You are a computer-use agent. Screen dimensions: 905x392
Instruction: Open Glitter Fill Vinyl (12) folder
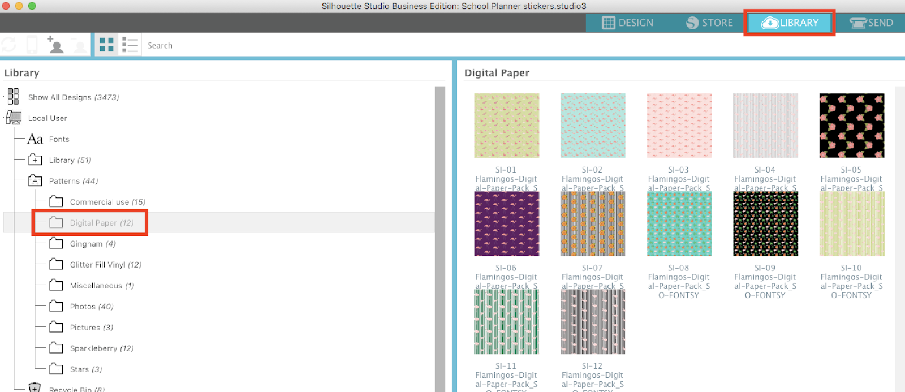(x=106, y=265)
